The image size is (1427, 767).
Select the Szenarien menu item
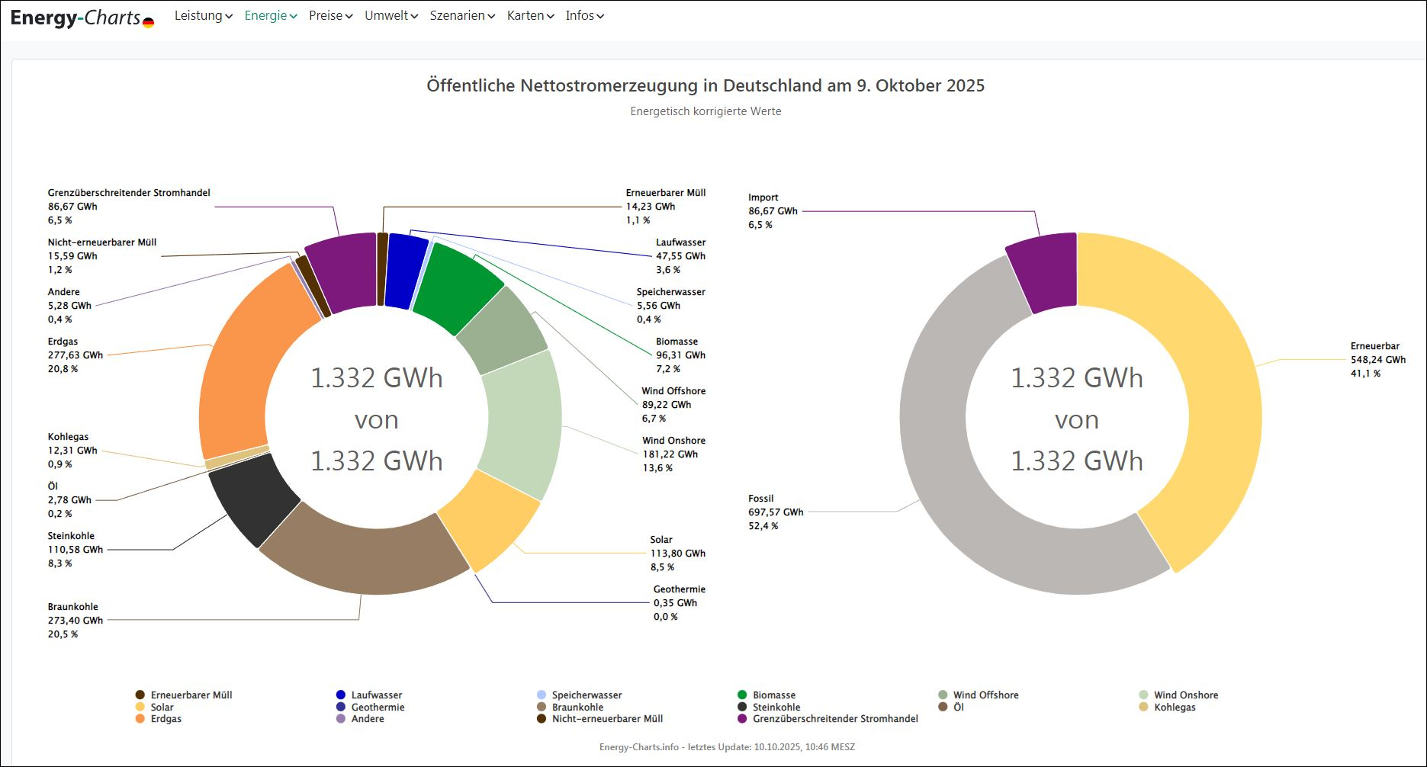(x=462, y=15)
